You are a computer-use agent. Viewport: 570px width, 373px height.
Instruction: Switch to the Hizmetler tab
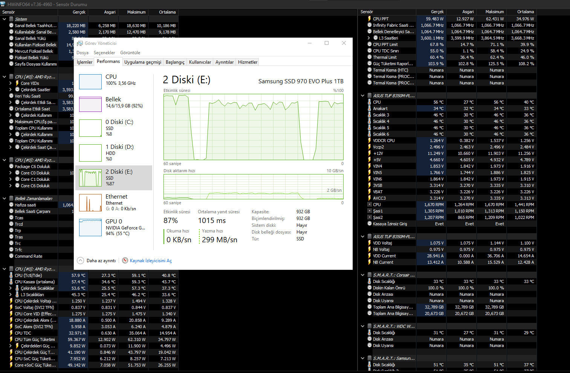click(248, 62)
